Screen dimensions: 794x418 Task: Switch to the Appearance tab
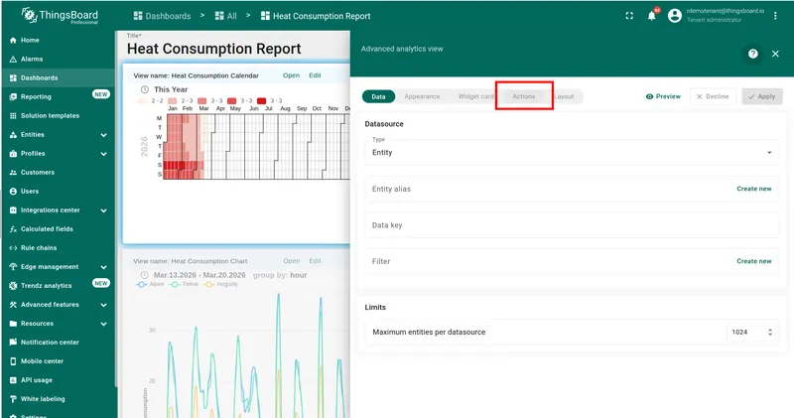click(422, 96)
